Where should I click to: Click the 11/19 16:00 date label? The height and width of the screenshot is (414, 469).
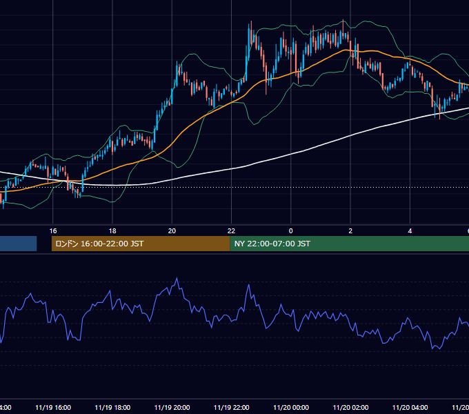[x=53, y=407]
